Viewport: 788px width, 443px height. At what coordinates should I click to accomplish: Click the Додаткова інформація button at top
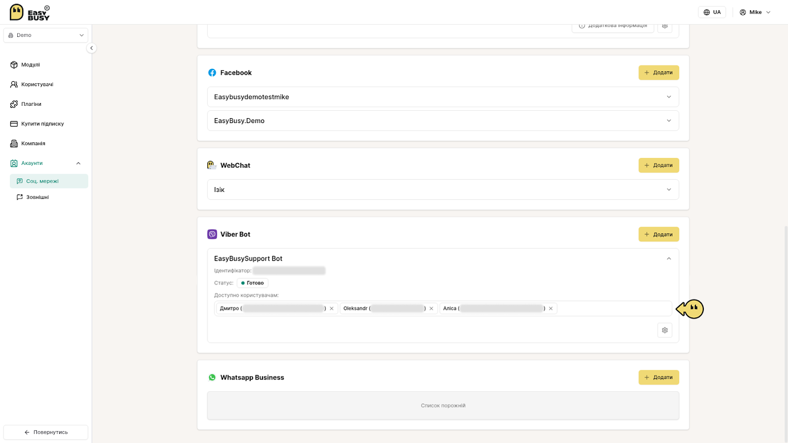pyautogui.click(x=613, y=27)
